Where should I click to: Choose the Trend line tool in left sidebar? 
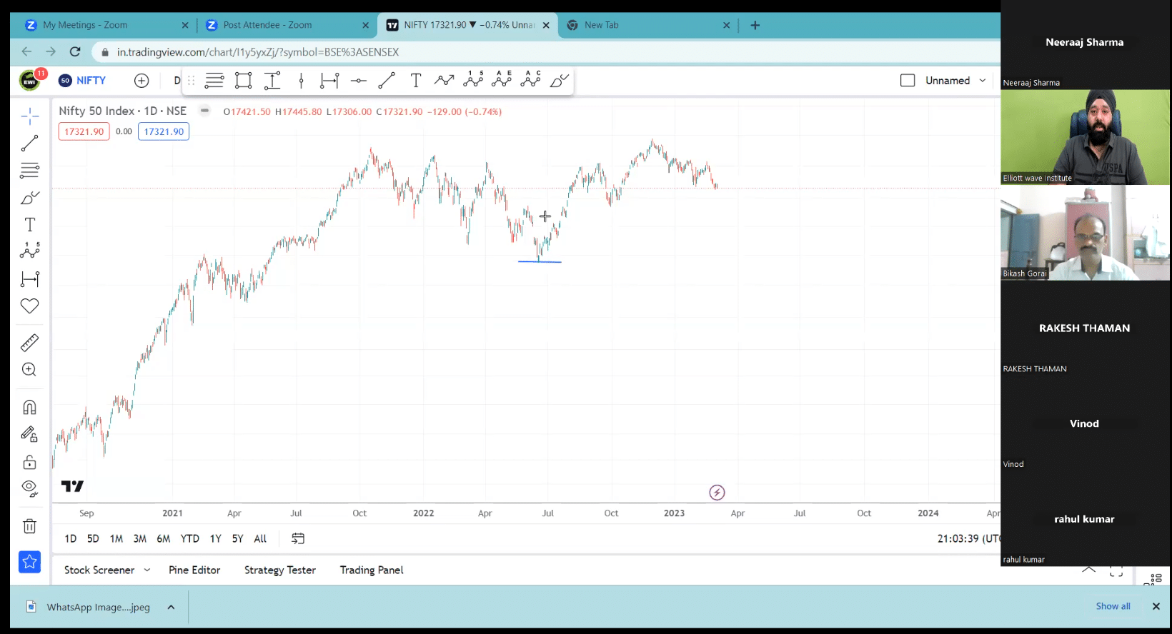point(30,143)
